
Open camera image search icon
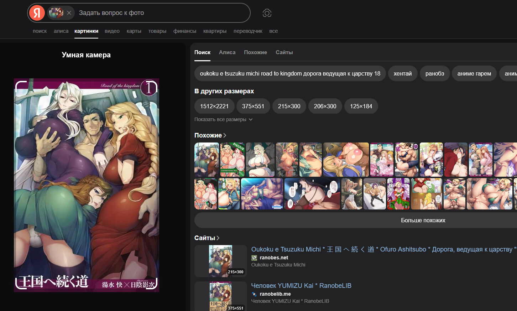[x=267, y=13]
